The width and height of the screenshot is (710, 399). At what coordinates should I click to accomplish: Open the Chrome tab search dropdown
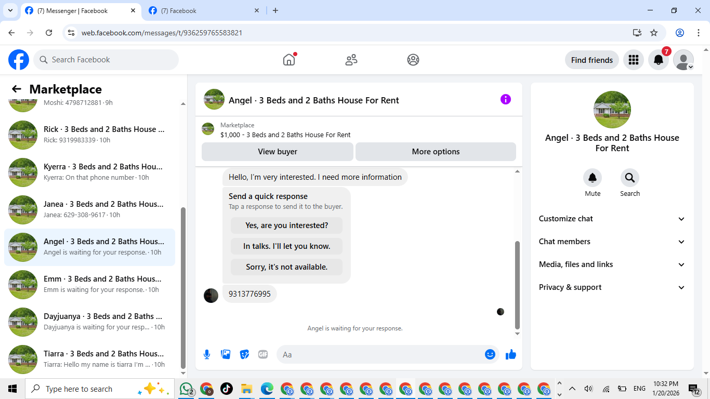(x=10, y=10)
